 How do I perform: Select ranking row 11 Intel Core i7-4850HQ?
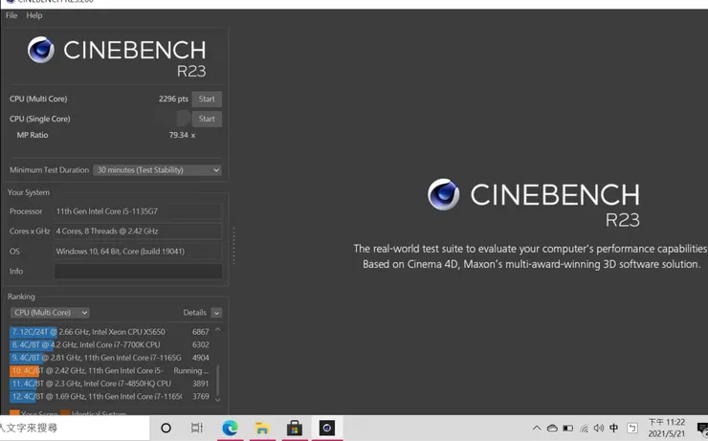point(110,384)
